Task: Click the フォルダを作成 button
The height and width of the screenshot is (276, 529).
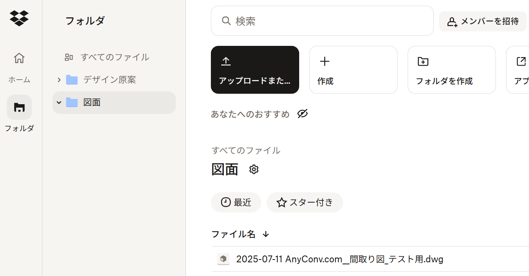Action: (x=452, y=70)
